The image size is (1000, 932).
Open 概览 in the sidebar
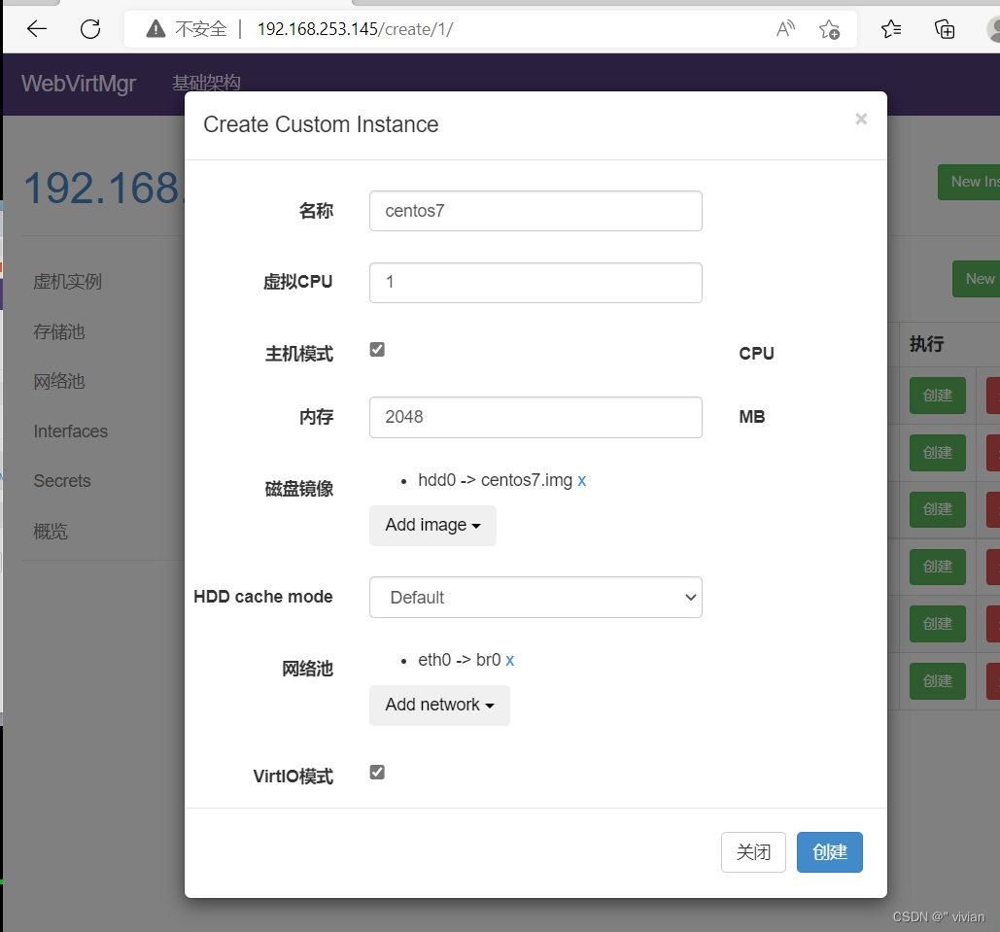51,531
